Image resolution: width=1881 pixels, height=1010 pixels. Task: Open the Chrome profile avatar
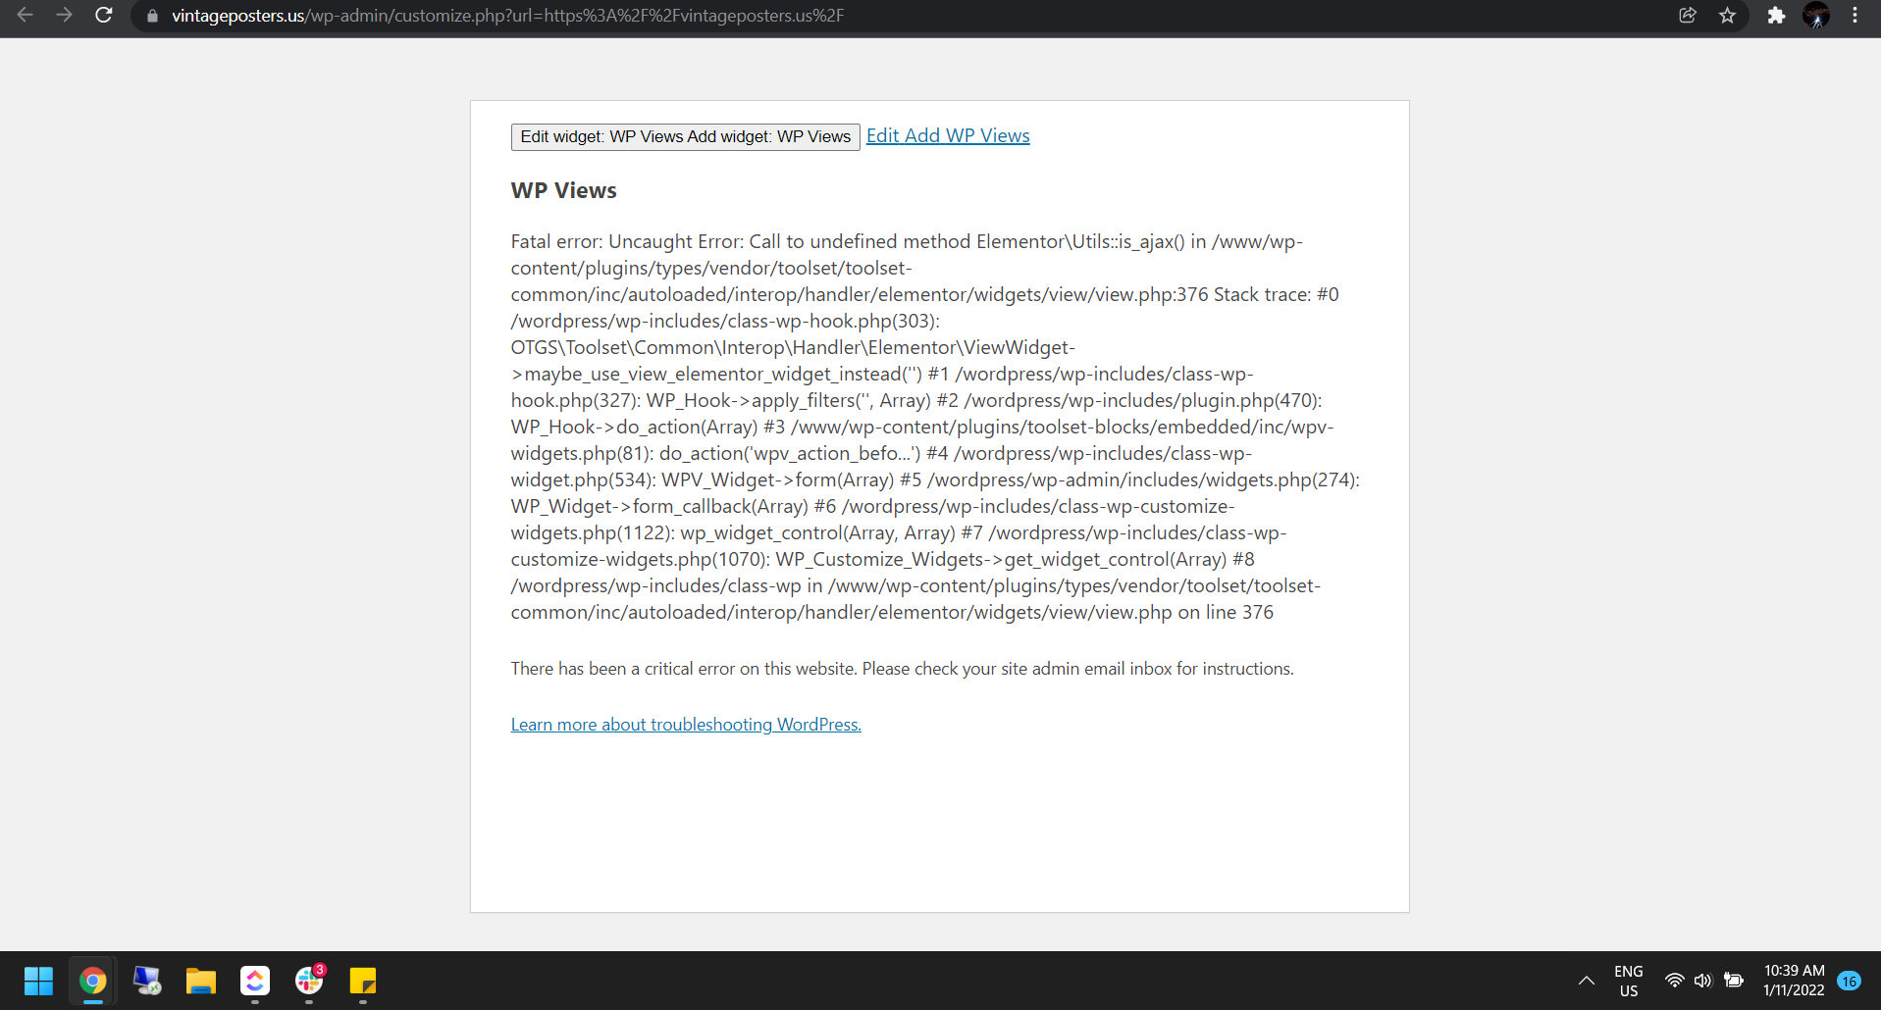coord(1816,16)
